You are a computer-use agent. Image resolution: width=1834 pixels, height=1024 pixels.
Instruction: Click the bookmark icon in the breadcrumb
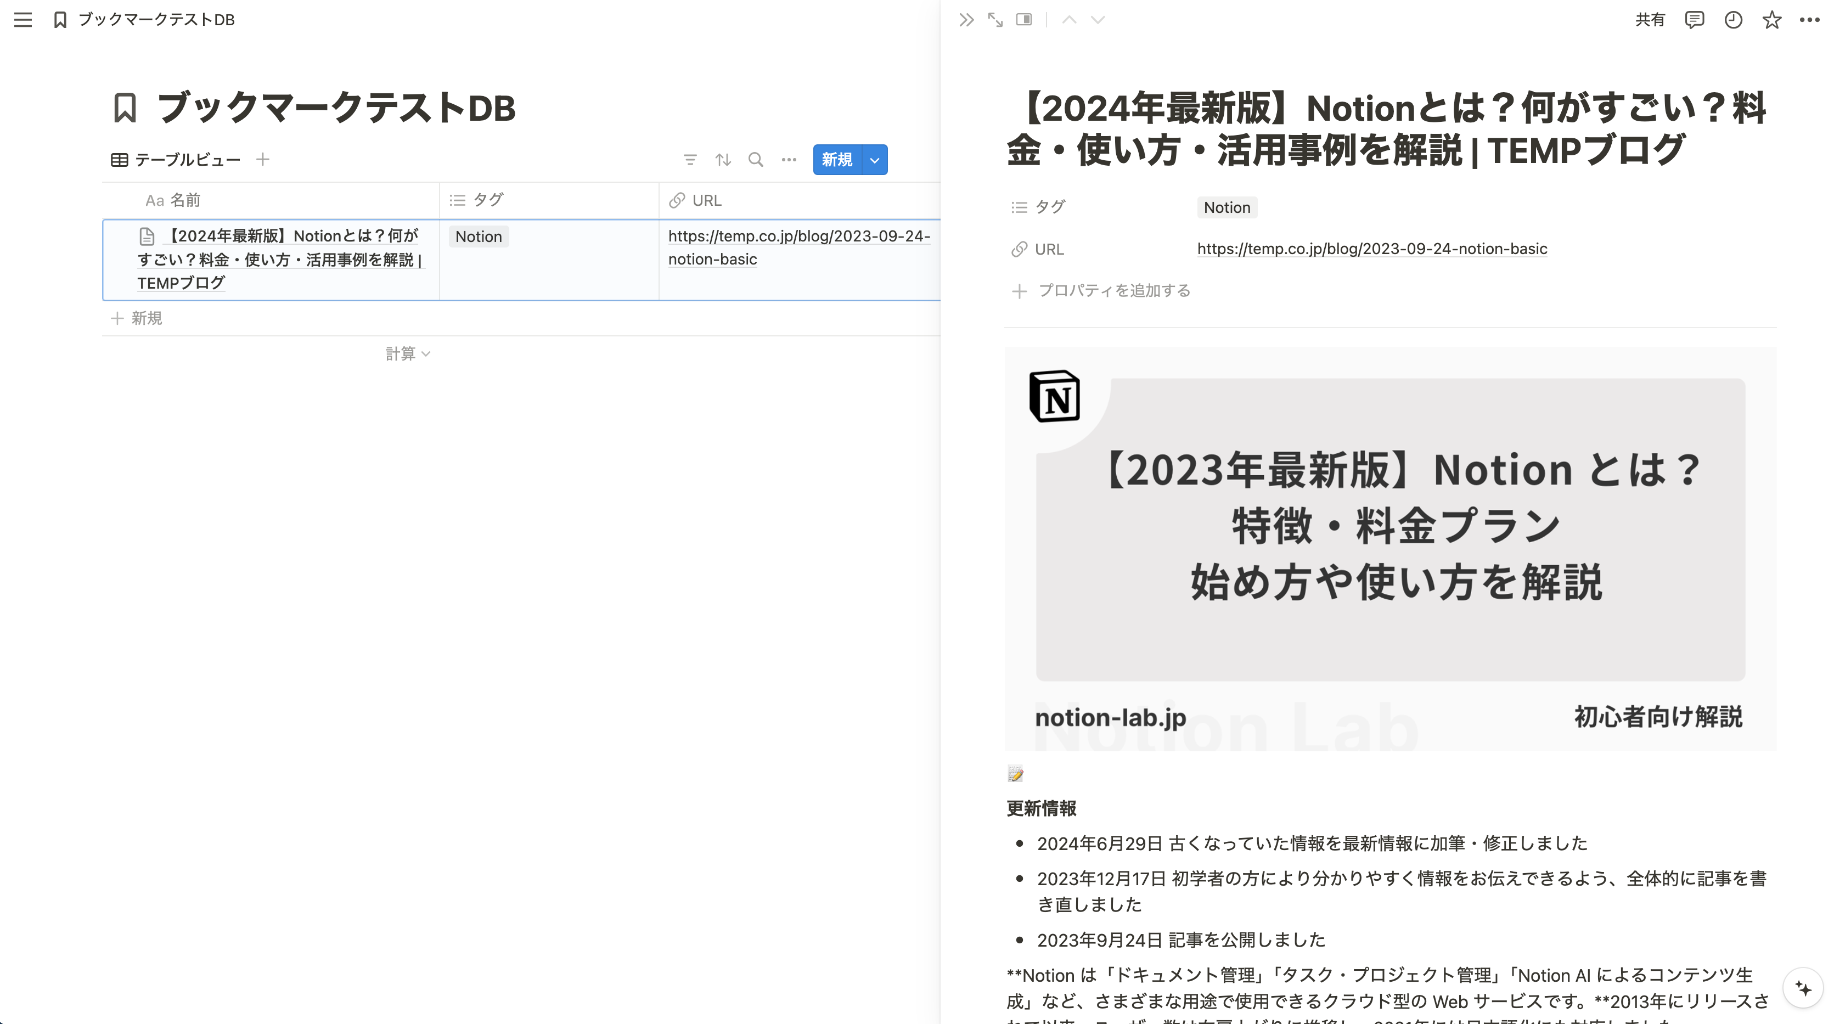60,20
